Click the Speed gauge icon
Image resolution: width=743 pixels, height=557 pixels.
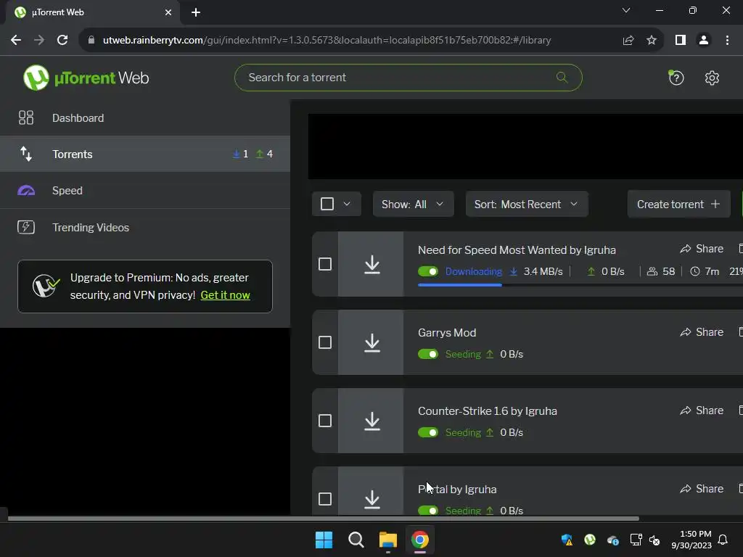click(x=26, y=191)
